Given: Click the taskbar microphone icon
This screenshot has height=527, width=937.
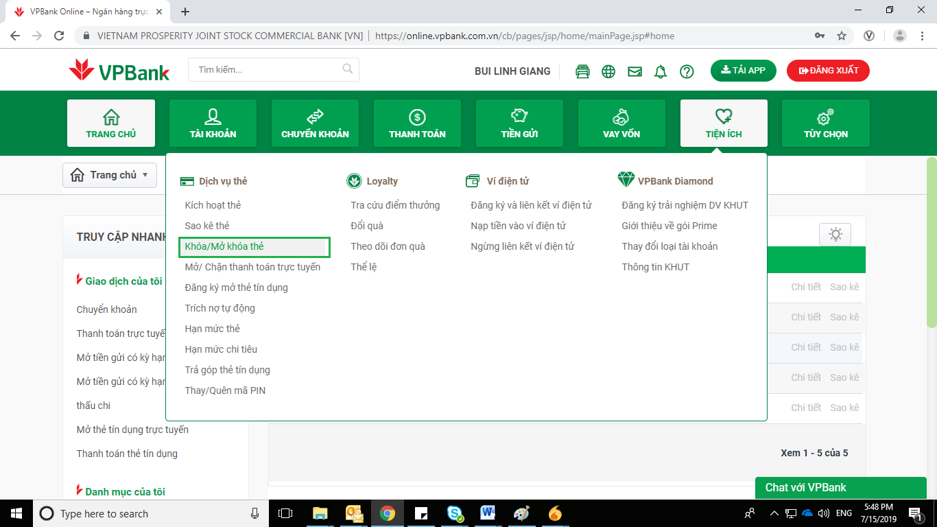Looking at the screenshot, I should [255, 513].
